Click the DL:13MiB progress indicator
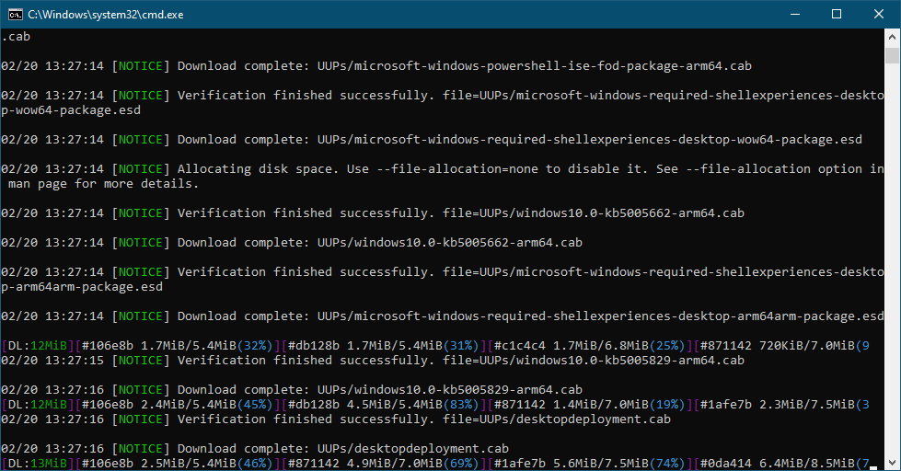Image resolution: width=901 pixels, height=471 pixels. (x=38, y=463)
